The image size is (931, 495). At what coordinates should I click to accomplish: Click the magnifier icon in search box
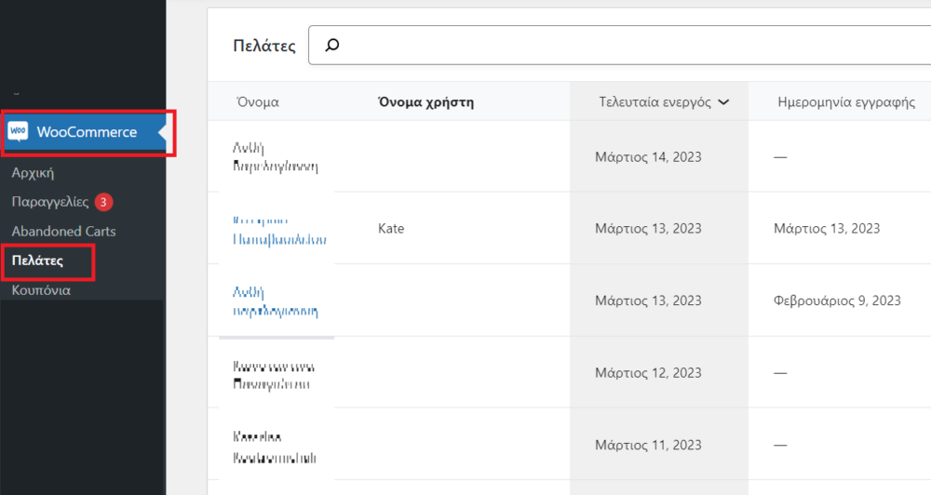[x=332, y=45]
